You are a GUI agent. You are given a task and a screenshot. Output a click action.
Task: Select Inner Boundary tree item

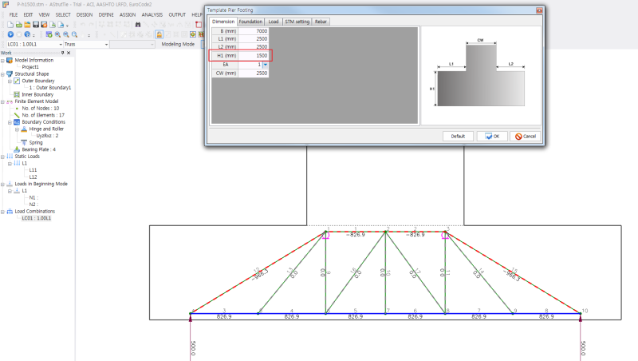point(37,95)
